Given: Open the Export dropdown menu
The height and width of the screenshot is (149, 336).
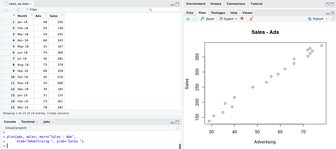Looking at the screenshot, I should pos(228,19).
